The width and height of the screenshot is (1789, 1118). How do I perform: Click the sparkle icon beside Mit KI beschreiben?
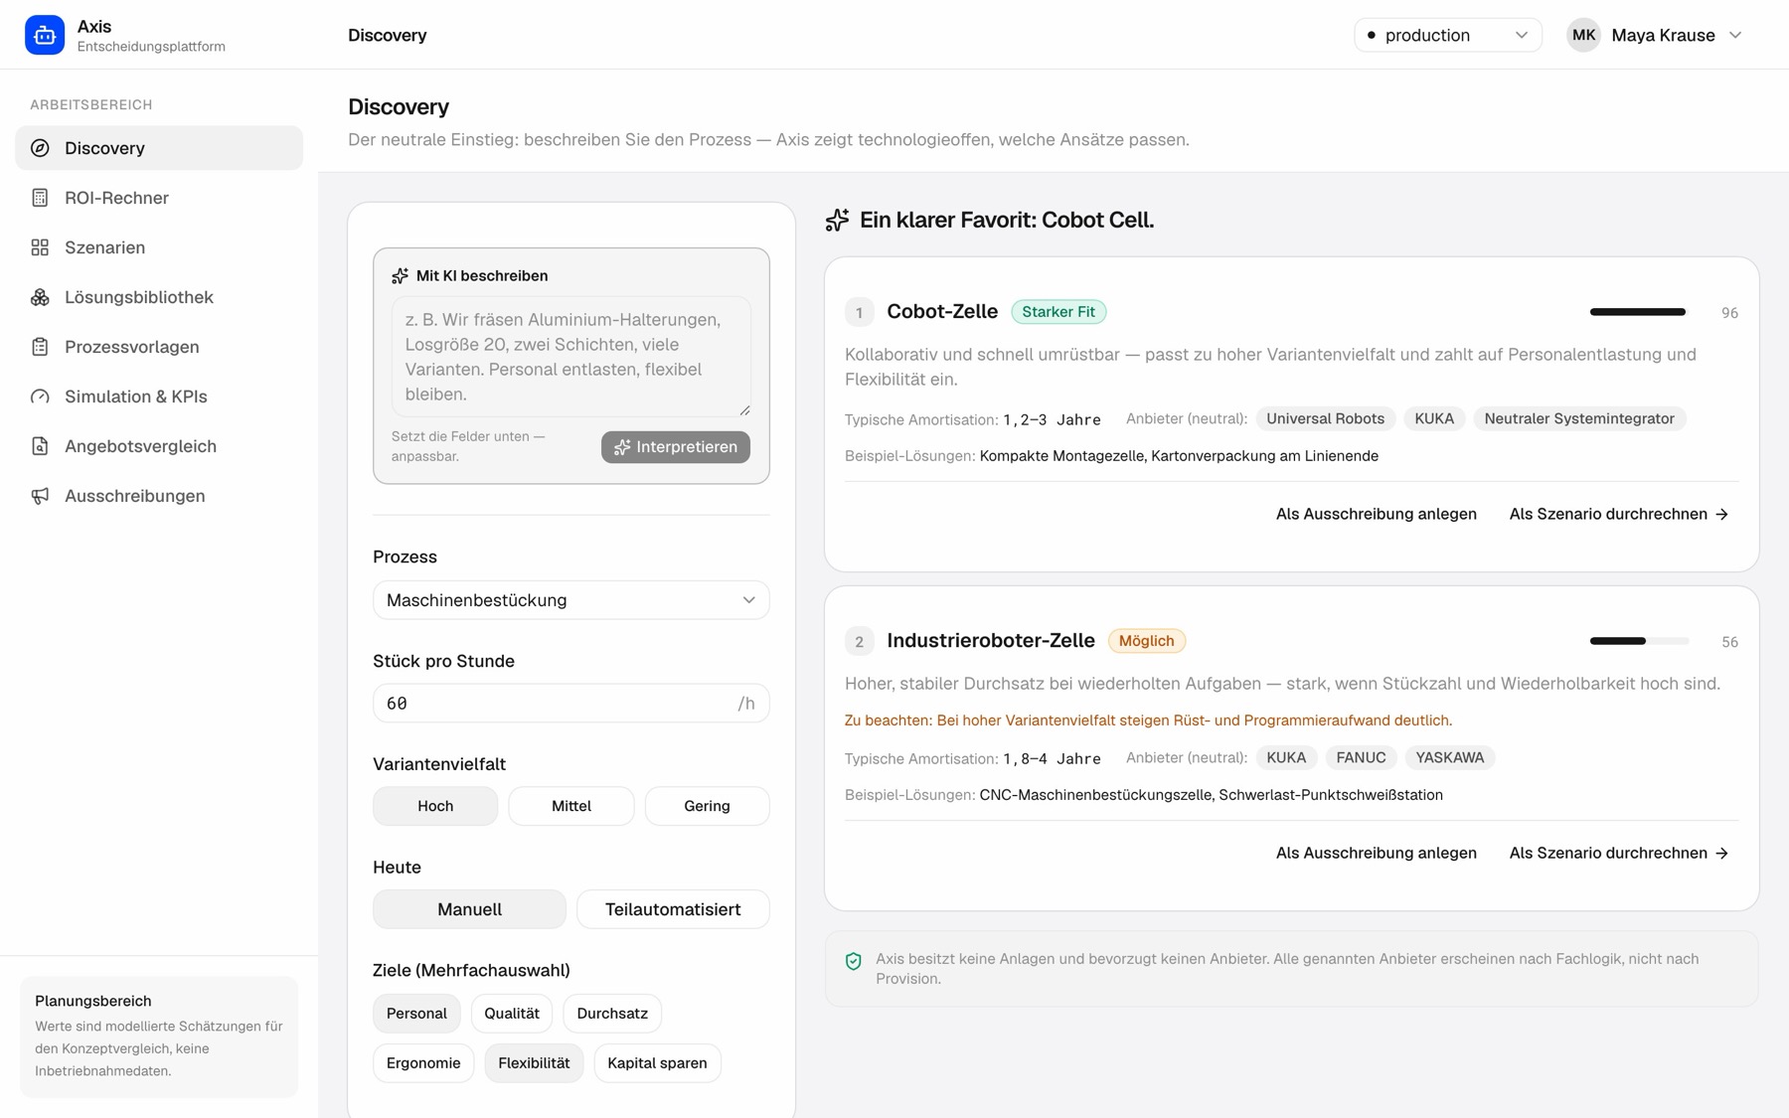pyautogui.click(x=400, y=276)
